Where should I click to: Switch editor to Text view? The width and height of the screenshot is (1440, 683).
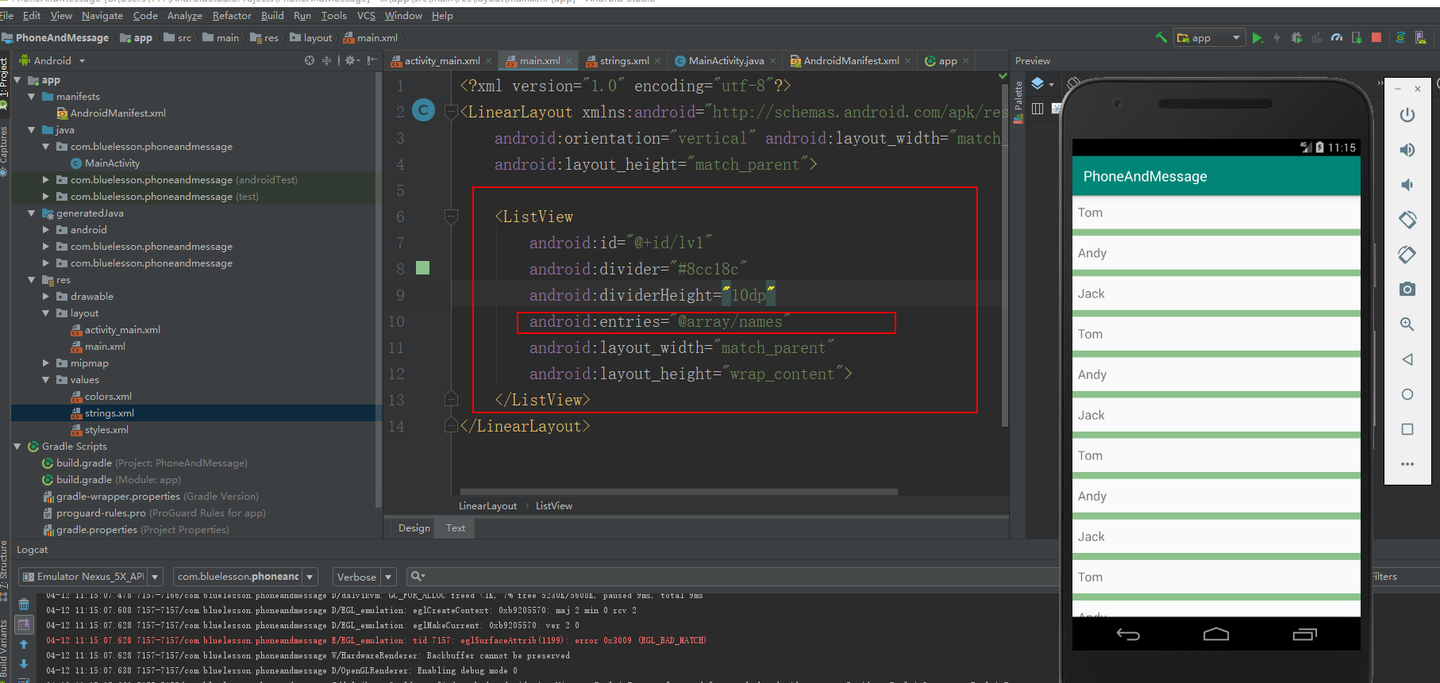coord(456,528)
